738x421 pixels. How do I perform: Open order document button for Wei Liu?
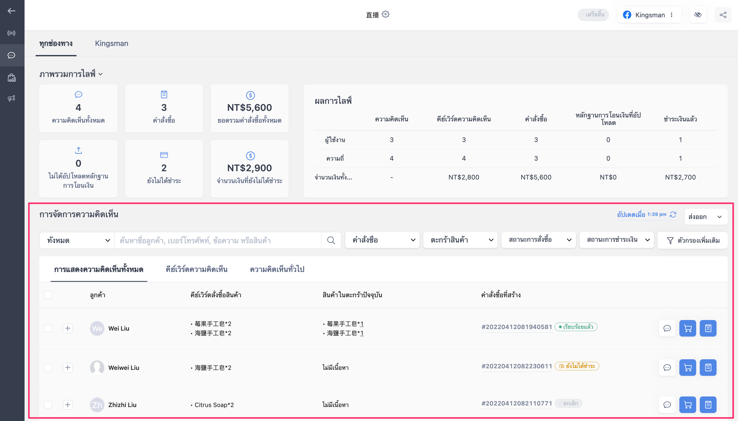coord(708,328)
